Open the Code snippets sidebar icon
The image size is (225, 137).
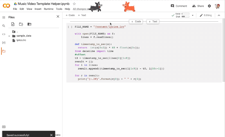pyautogui.click(x=4, y=34)
